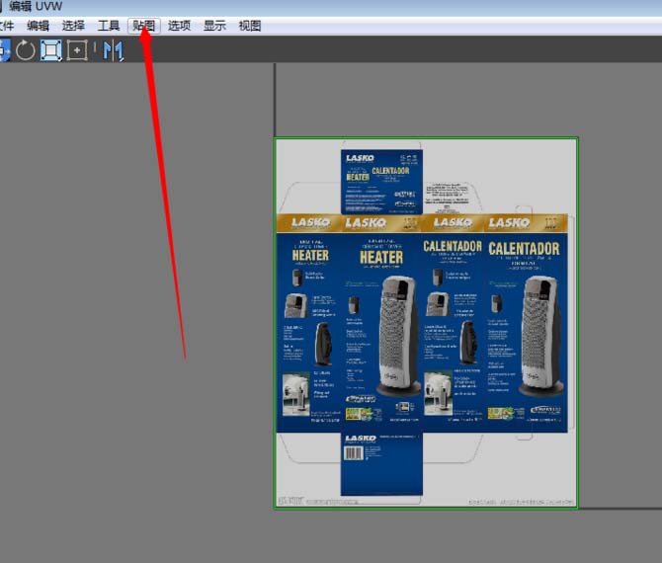Open the 选择 menu

point(73,26)
